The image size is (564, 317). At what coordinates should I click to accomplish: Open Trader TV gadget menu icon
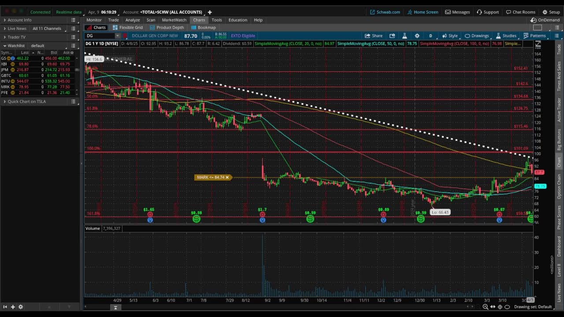pos(74,37)
